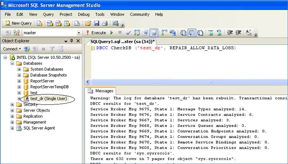Collapse the DBCC CheckDB code block
288x164 pixels.
[93, 48]
